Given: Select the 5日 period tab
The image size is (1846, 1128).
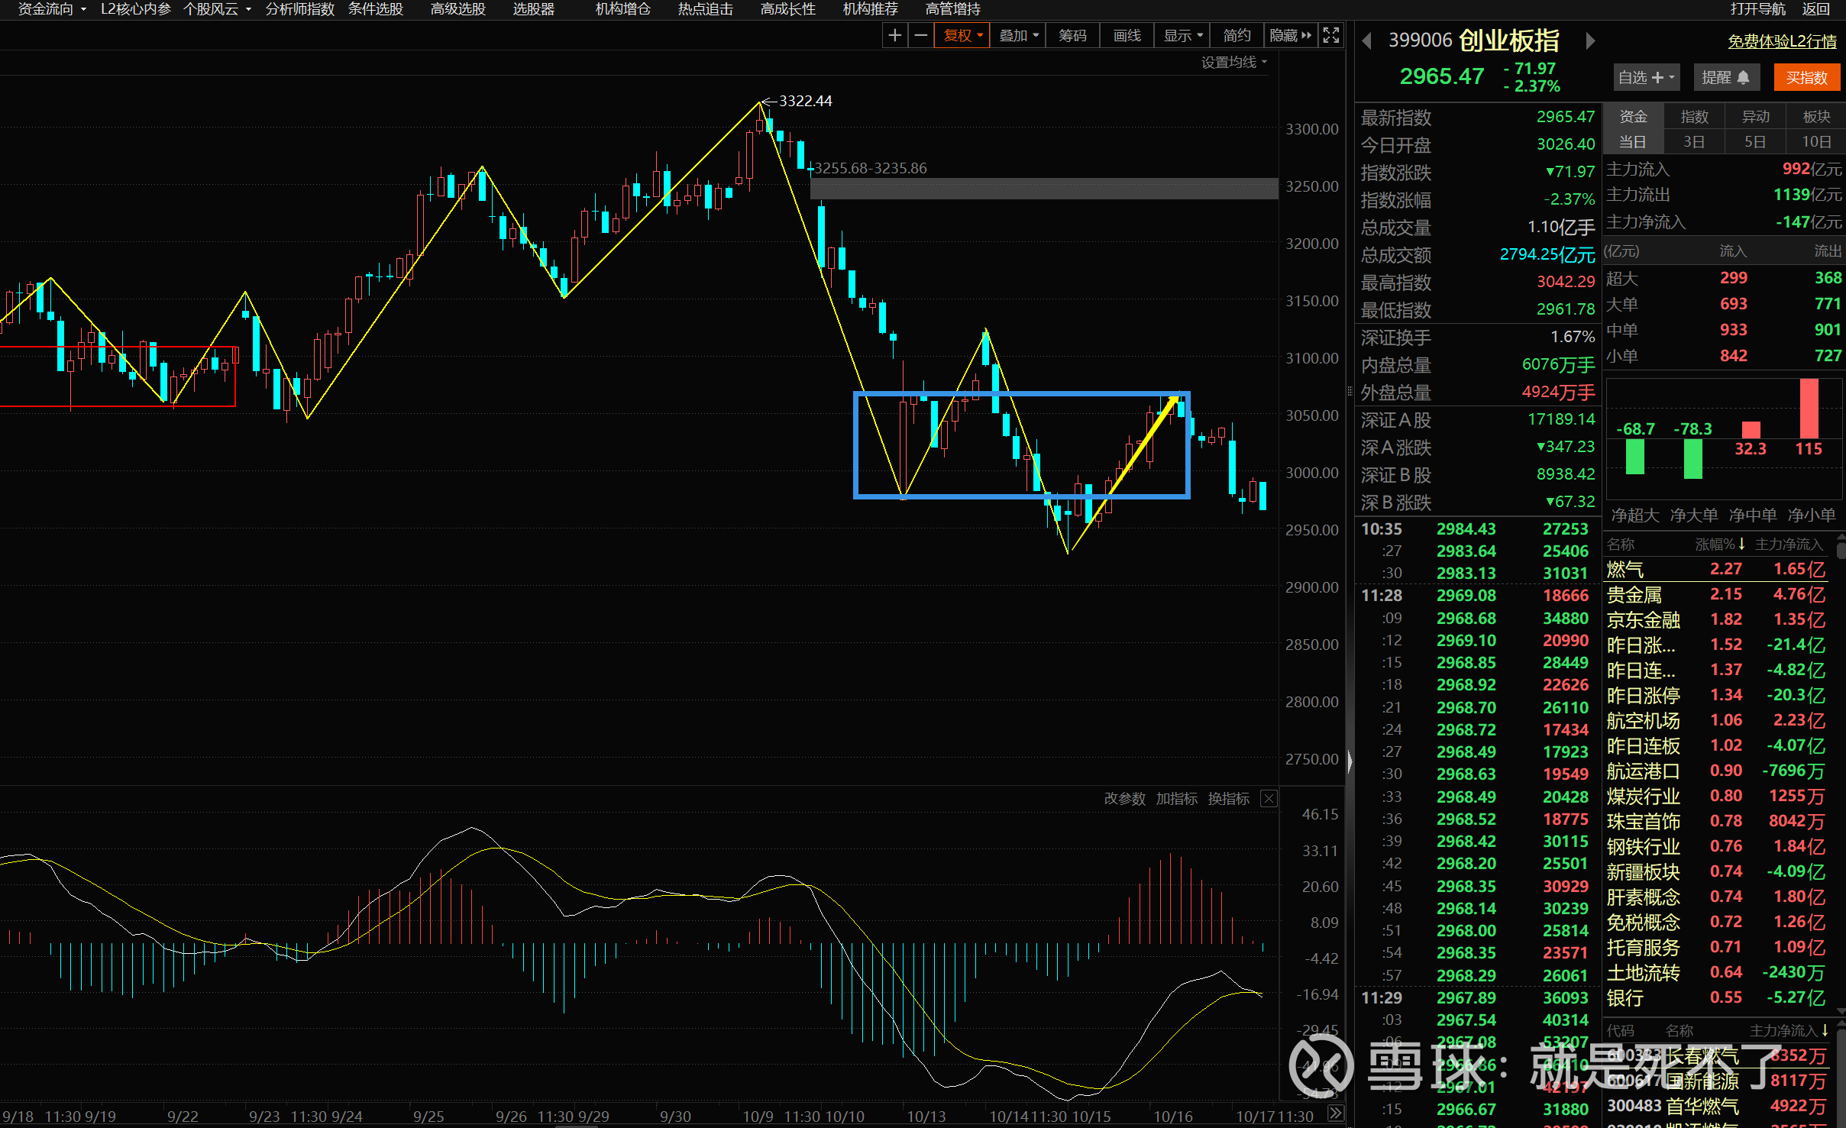Looking at the screenshot, I should click(x=1755, y=141).
